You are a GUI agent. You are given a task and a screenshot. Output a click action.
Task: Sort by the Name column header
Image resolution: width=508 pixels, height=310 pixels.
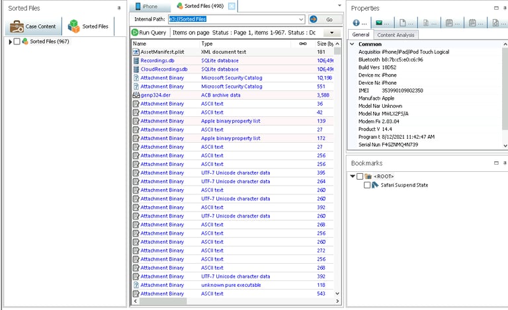tap(165, 44)
